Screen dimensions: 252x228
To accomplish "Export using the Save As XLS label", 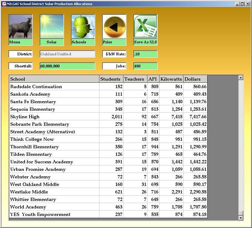I will [145, 42].
